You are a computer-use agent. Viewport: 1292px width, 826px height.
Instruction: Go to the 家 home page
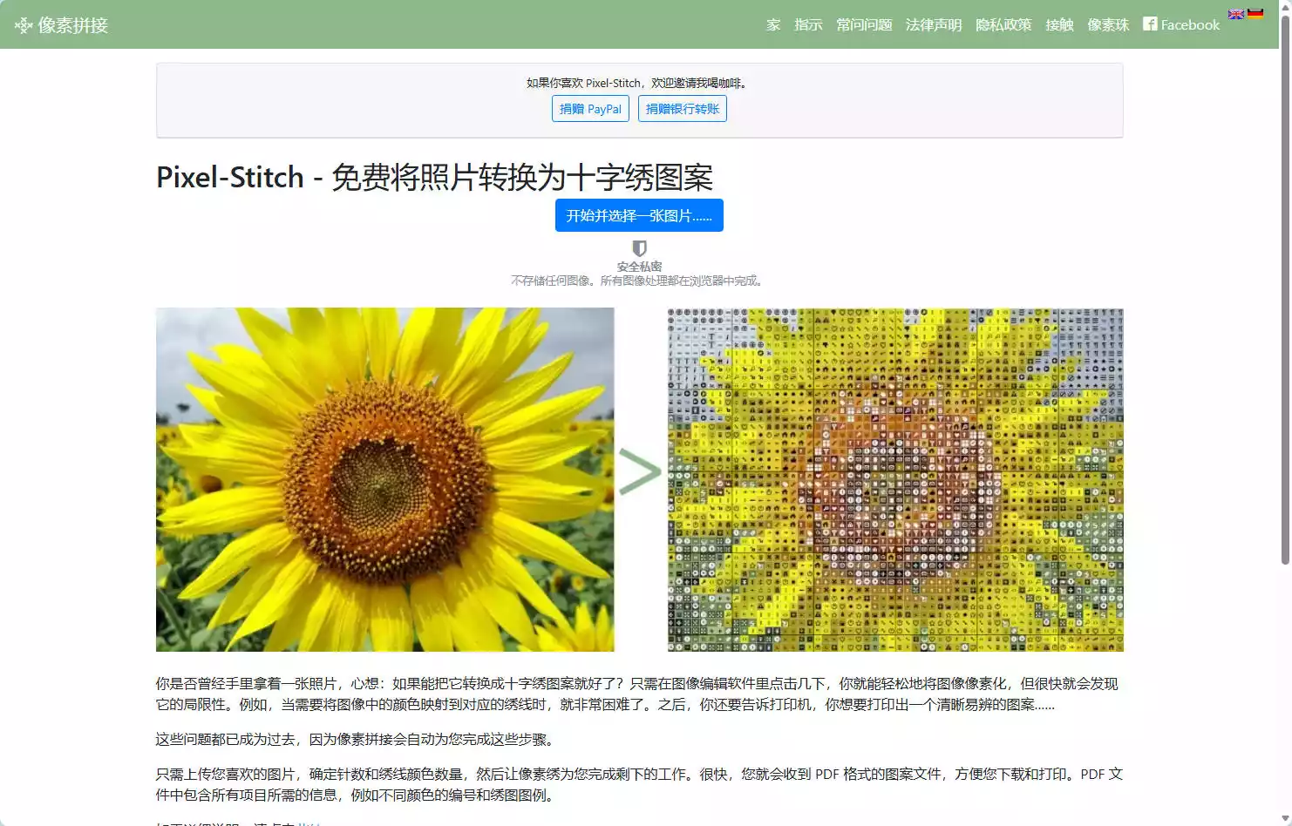[773, 24]
